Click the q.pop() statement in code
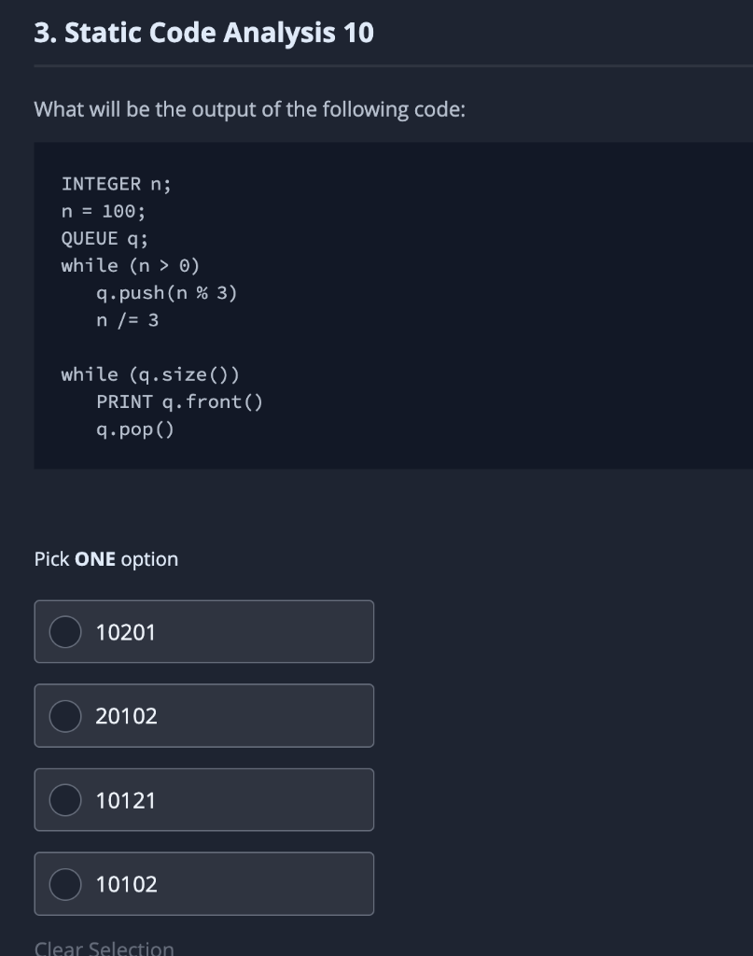Image resolution: width=753 pixels, height=956 pixels. pos(134,429)
